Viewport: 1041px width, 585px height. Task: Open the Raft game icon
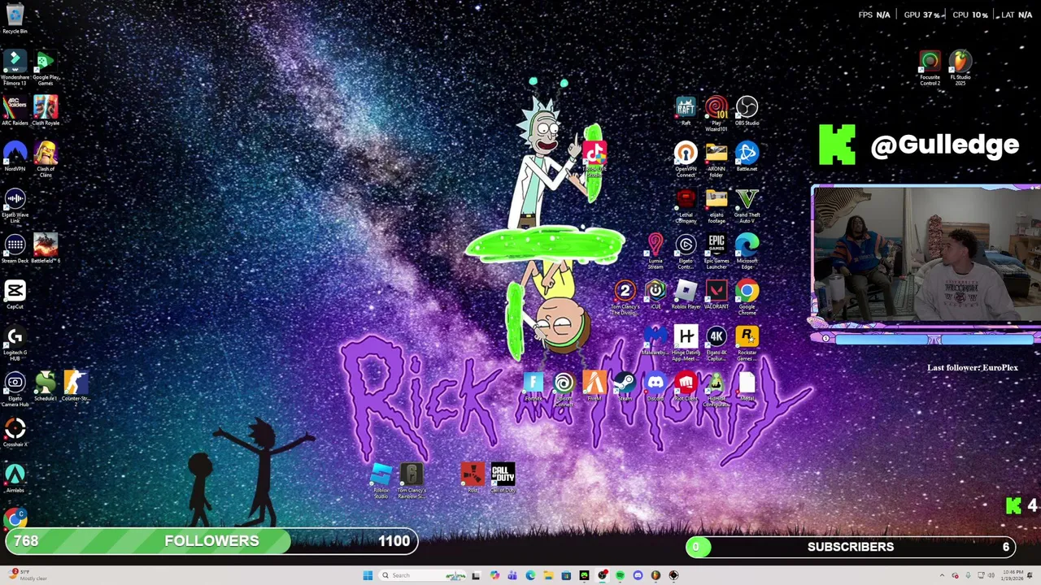pos(686,110)
